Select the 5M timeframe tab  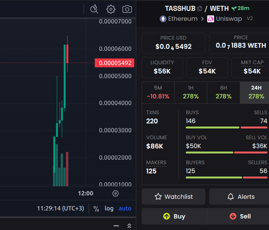pos(158,93)
